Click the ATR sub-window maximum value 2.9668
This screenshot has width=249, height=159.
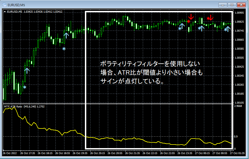click(238, 106)
